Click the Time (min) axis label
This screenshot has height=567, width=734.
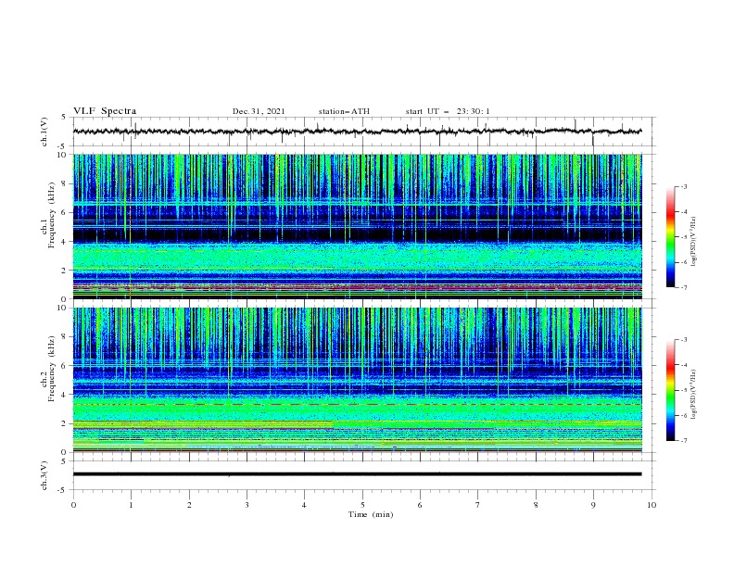pyautogui.click(x=371, y=514)
